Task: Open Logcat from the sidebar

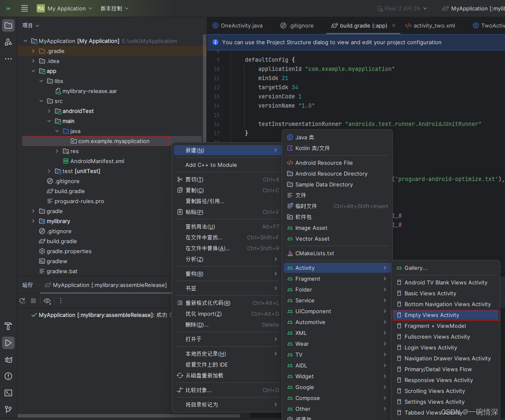Action: [x=8, y=360]
